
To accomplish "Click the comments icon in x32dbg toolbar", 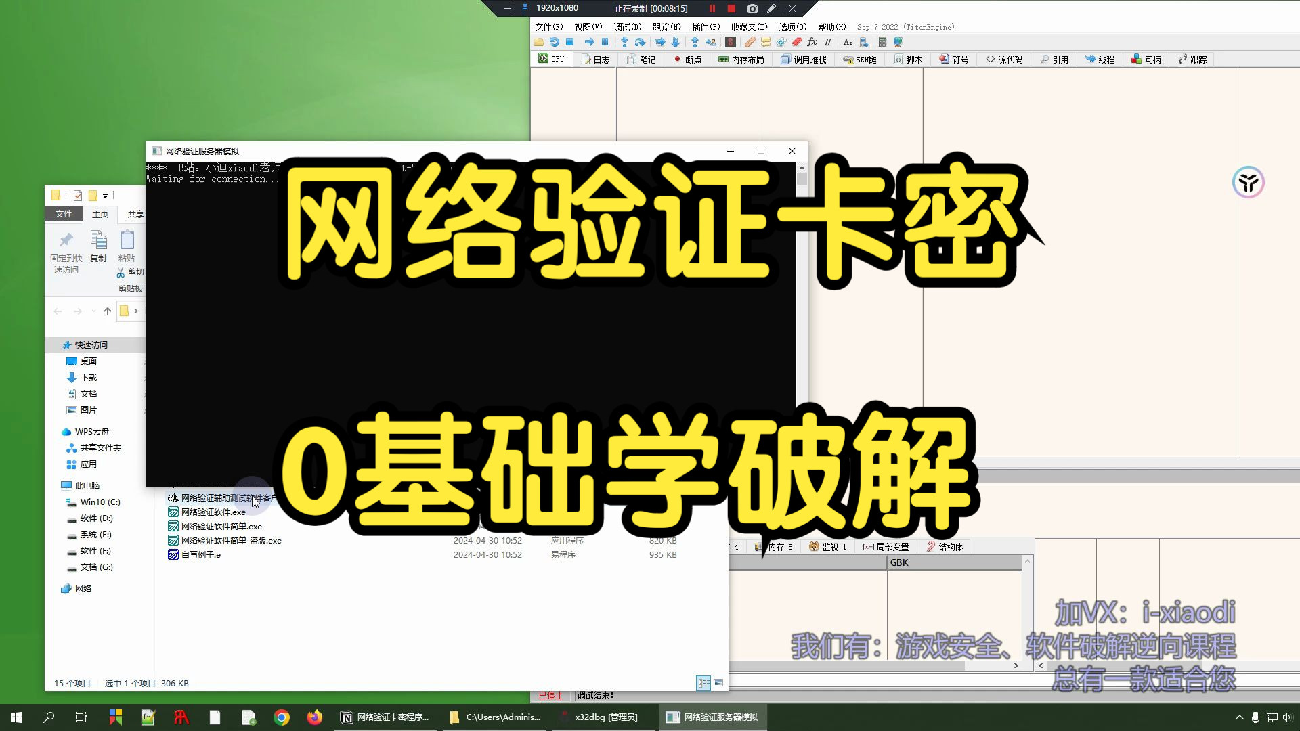I will point(766,42).
